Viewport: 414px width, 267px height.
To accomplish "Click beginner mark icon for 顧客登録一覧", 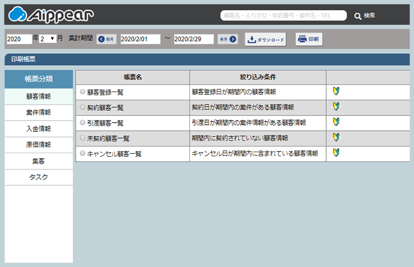I will point(336,92).
